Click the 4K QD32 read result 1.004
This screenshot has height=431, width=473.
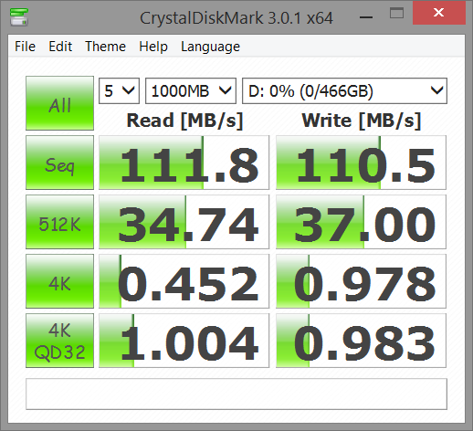[184, 341]
